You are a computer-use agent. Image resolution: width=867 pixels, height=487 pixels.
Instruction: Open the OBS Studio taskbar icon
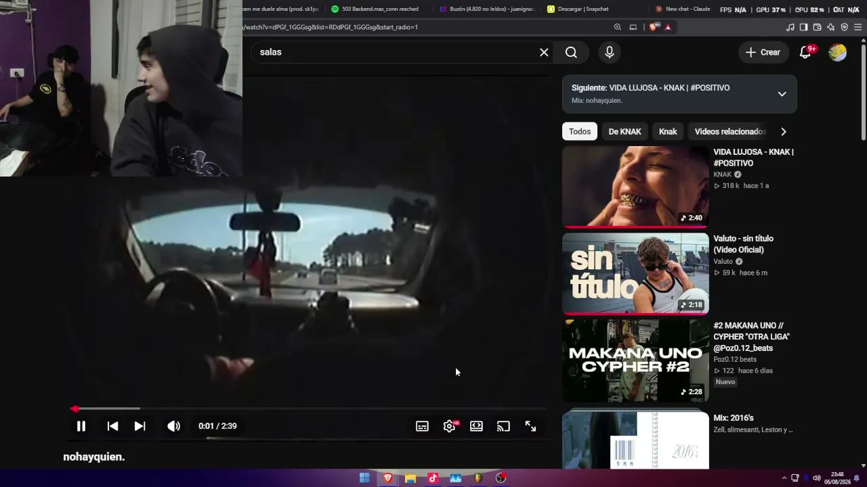tap(501, 478)
